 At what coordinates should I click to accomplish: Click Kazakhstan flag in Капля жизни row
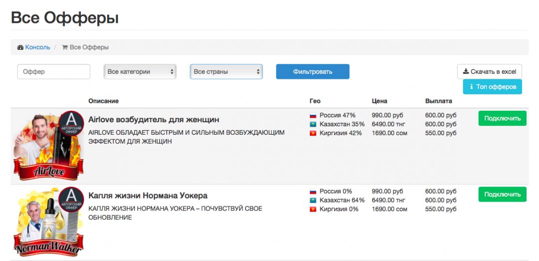pos(313,201)
